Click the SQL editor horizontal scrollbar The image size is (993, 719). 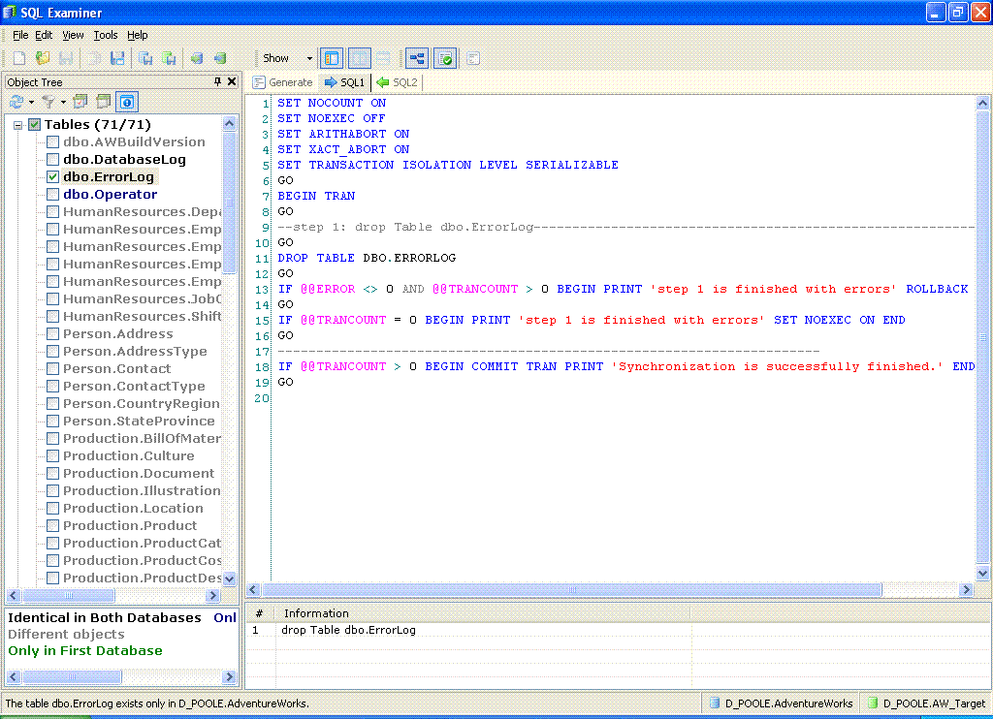pyautogui.click(x=572, y=589)
